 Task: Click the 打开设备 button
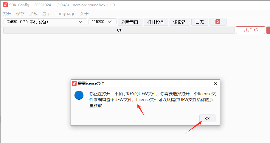tap(156, 22)
